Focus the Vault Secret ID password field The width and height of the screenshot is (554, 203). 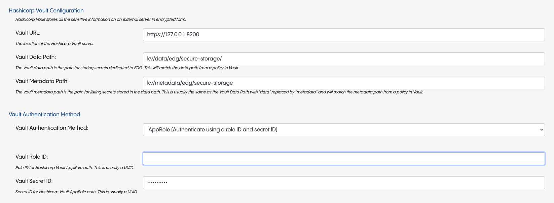pyautogui.click(x=344, y=183)
